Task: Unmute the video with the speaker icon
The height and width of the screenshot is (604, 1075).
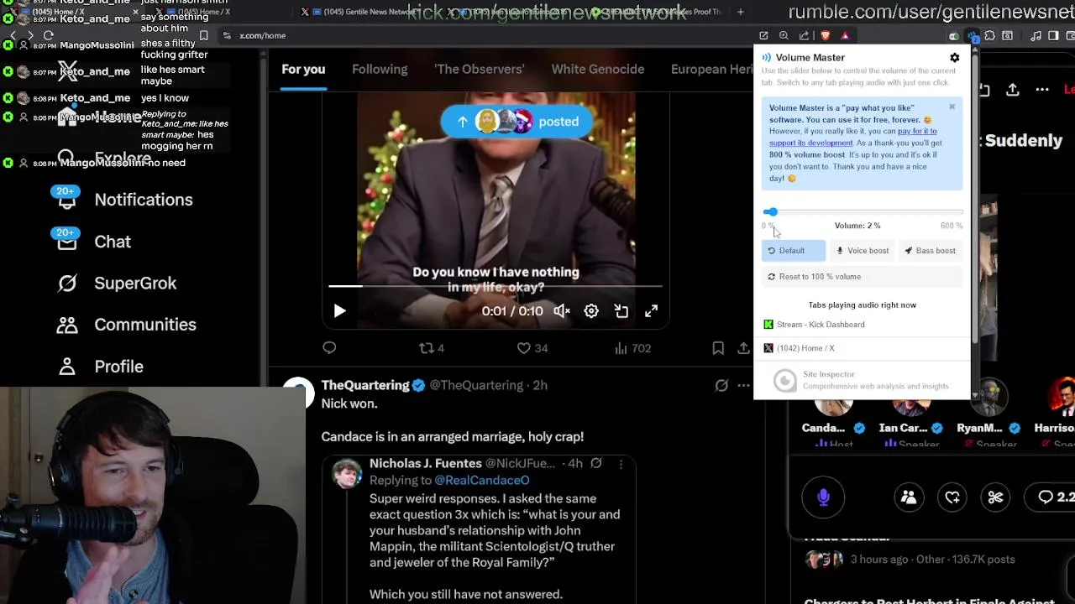Action: [x=562, y=311]
